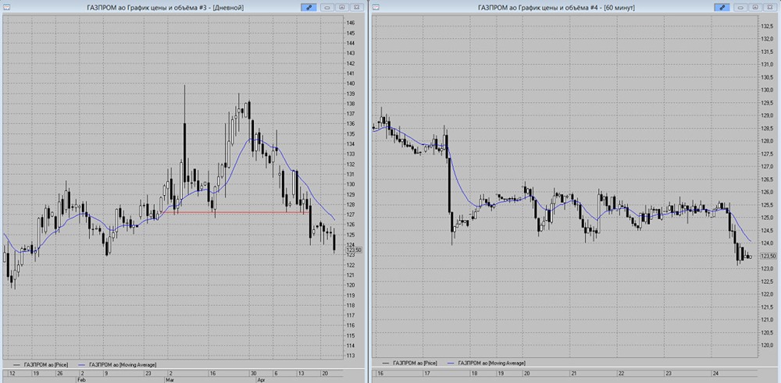Maximize the 60 минут chart window
This screenshot has height=383, width=781.
pyautogui.click(x=755, y=8)
